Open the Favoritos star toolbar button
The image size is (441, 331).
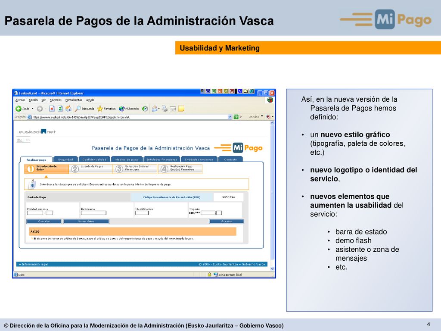106,109
